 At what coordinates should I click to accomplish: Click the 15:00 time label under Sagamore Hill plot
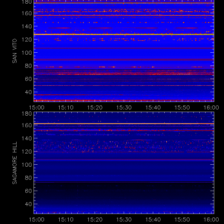coord(37,220)
